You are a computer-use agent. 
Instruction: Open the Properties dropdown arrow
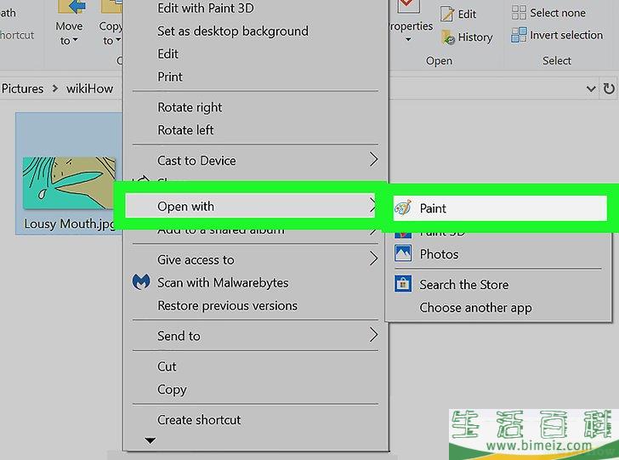tap(408, 39)
